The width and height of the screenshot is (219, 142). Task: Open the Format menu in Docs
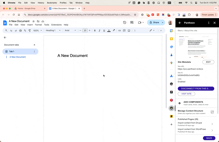click(x=38, y=25)
